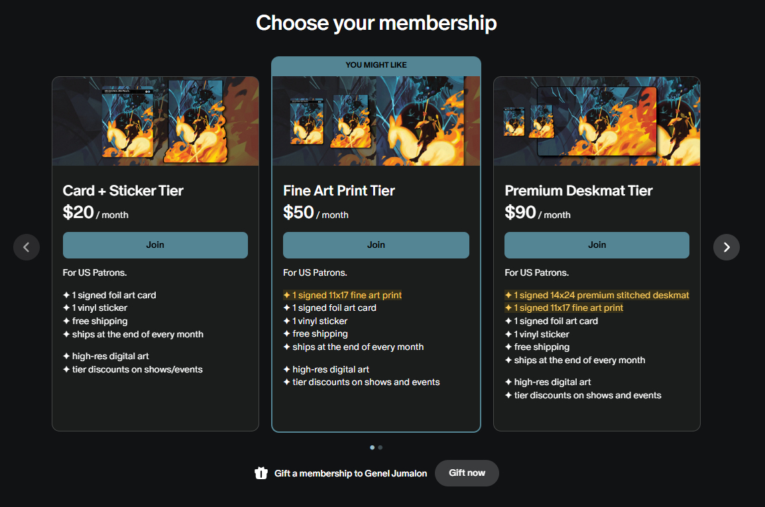Image resolution: width=765 pixels, height=507 pixels.
Task: Click the Card + Sticker Tier title
Action: [123, 191]
